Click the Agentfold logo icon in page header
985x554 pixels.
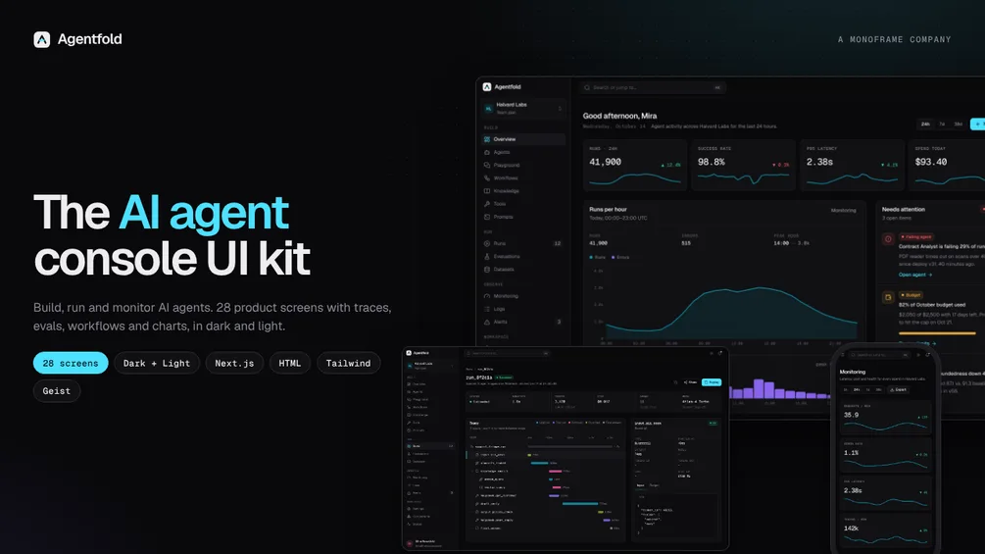click(41, 39)
